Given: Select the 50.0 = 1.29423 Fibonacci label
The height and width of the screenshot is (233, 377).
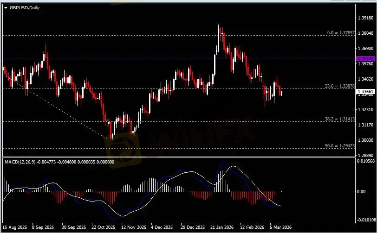Looking at the screenshot, I should click(340, 145).
